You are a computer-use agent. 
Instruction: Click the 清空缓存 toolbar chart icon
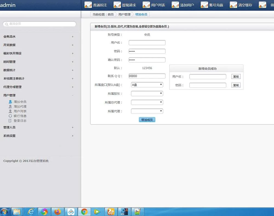[x=233, y=5]
